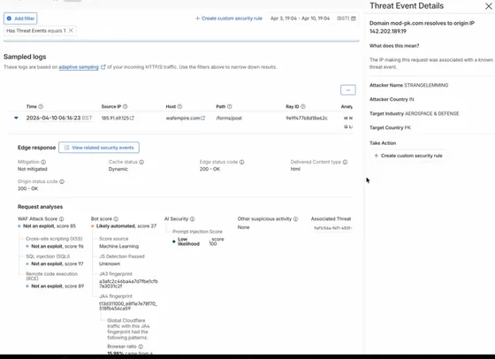
Task: Collapse the expanded log row arrow
Action: [16, 118]
